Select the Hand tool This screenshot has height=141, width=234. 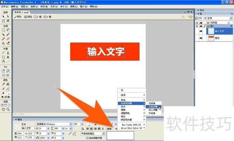(x=3, y=109)
